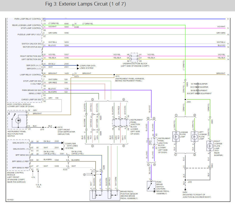
Task: Click the MOTOR STATUS SIG signal name
Action: point(32,47)
